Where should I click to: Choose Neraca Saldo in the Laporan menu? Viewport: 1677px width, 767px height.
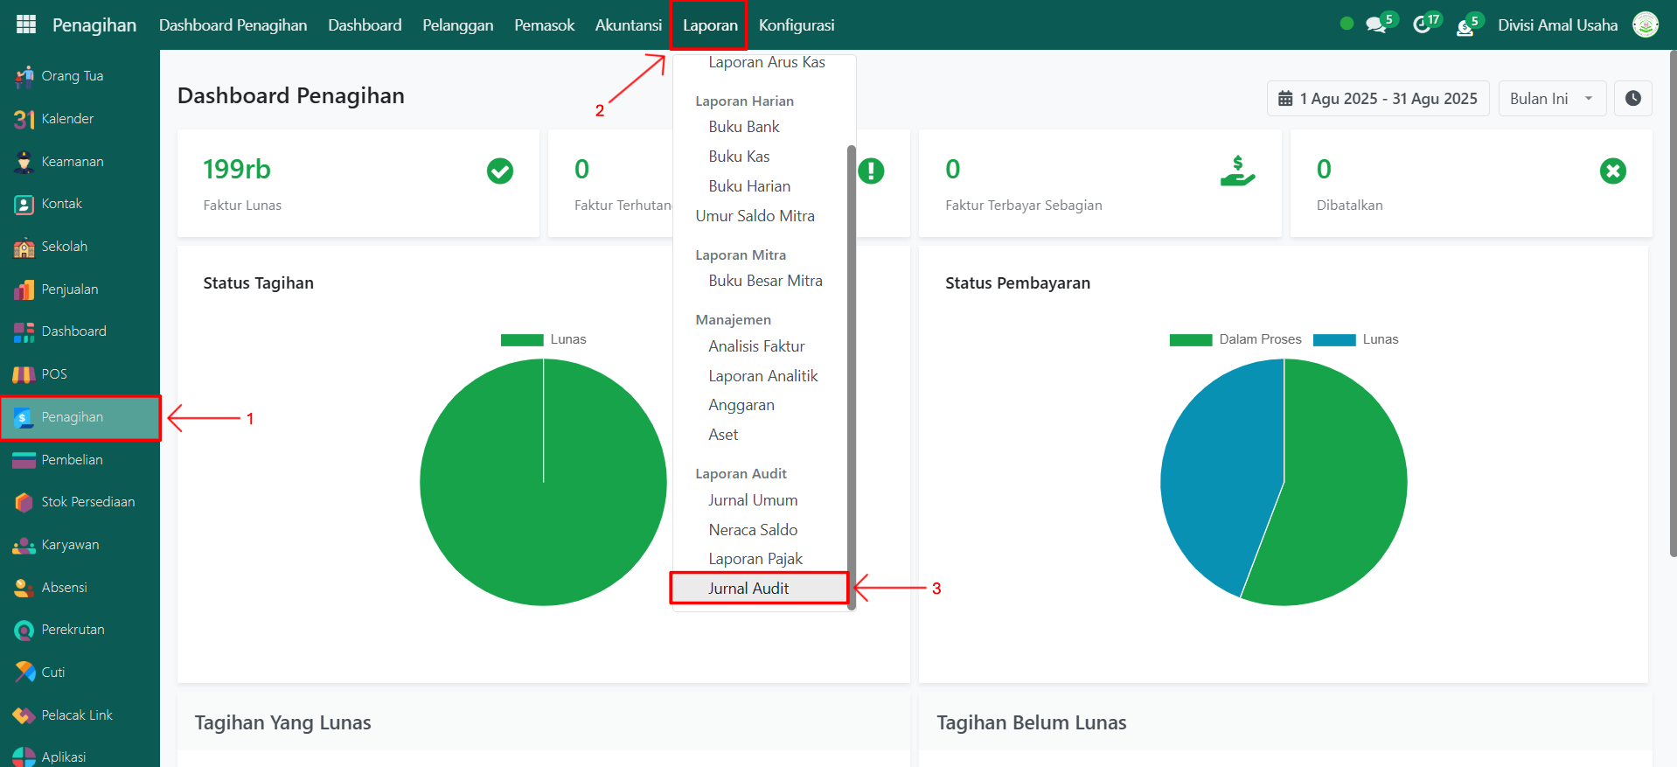point(753,530)
